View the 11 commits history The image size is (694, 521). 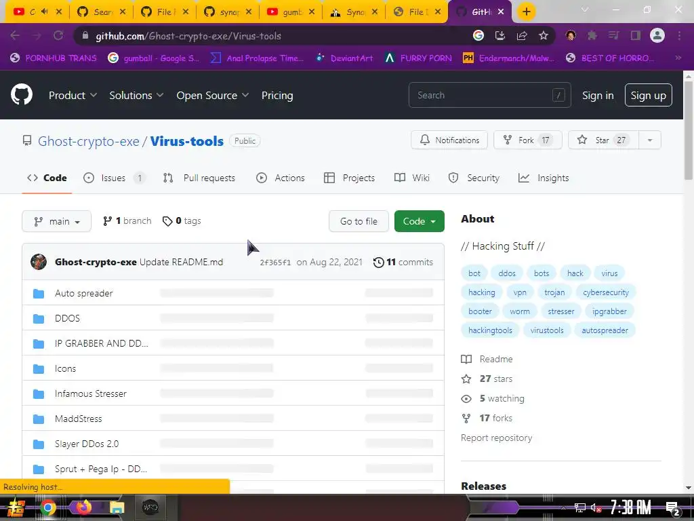click(x=403, y=262)
